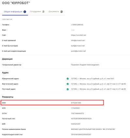The height and width of the screenshot is (138, 130).
Task: Select the ИНН value 9715367395
Action: point(76,103)
